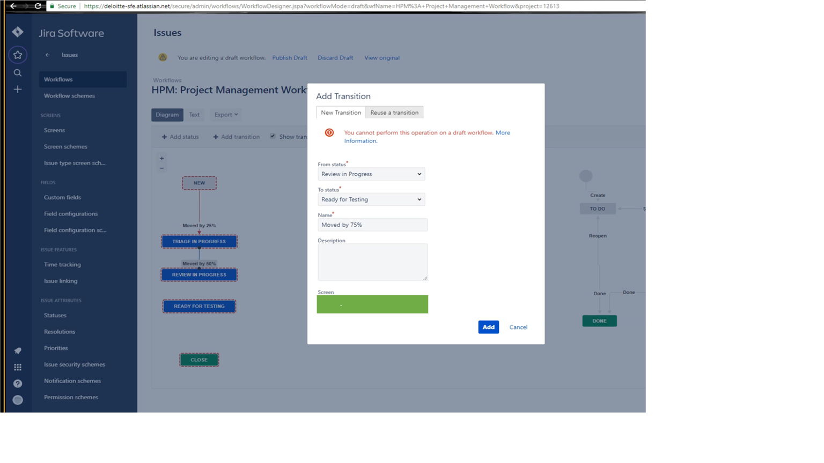Select TRIAGE IN PROGRESS status node
Image resolution: width=824 pixels, height=463 pixels.
coord(199,242)
